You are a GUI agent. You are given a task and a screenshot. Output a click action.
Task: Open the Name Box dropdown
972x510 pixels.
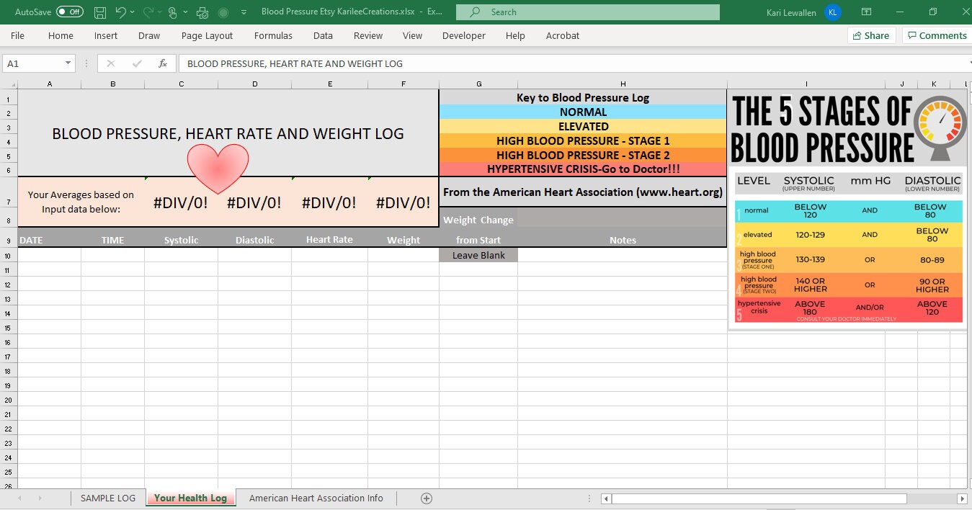pos(69,63)
